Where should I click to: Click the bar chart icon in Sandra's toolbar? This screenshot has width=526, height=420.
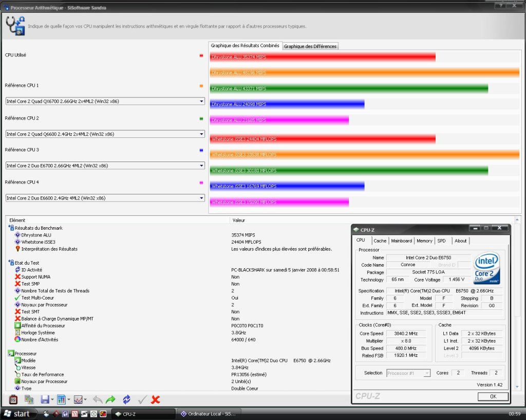coord(61,399)
